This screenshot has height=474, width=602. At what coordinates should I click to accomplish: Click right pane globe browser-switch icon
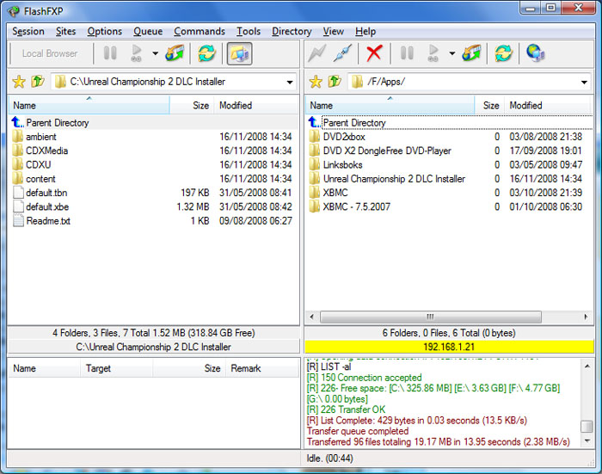536,53
